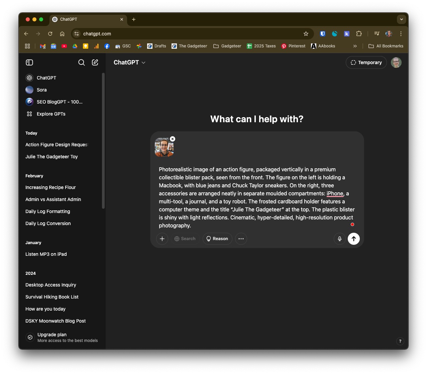The height and width of the screenshot is (374, 427).
Task: Open the Extensions puzzle icon
Action: point(359,34)
